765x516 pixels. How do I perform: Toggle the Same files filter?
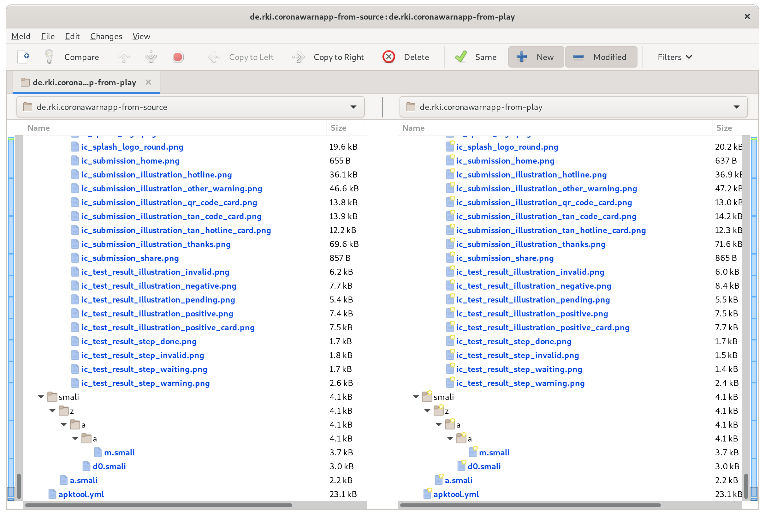476,57
